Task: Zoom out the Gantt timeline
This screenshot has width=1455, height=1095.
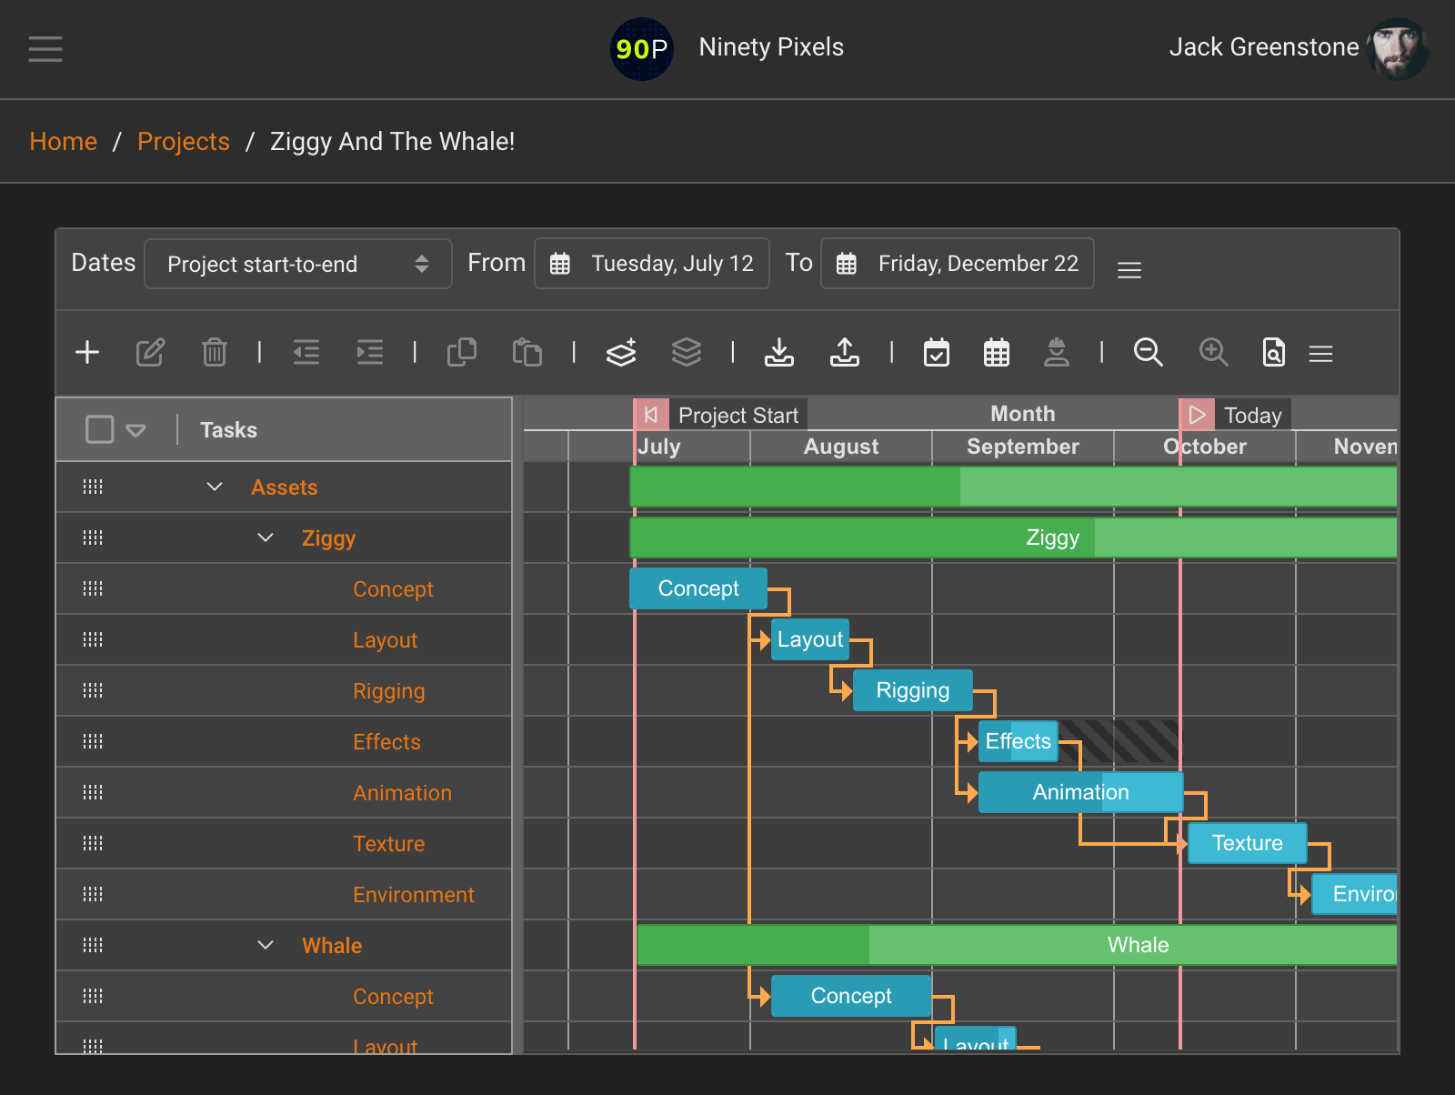Action: (1149, 352)
